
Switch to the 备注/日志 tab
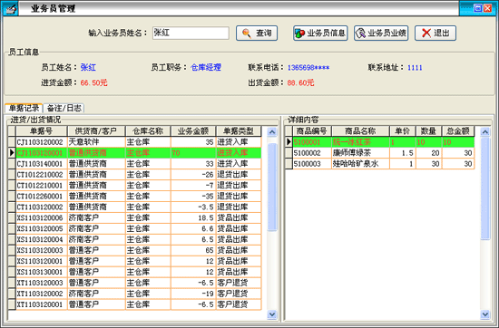pos(64,108)
